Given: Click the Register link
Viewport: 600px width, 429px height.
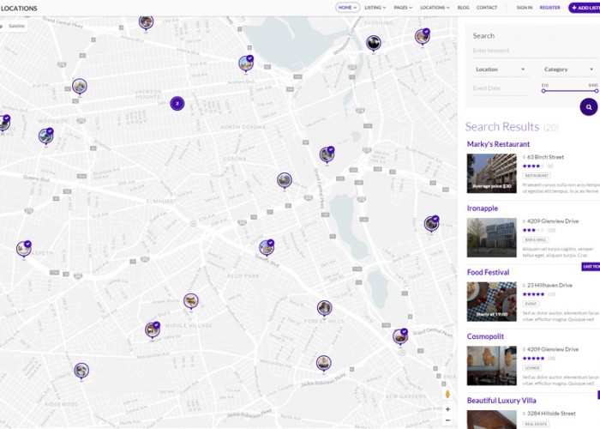Looking at the screenshot, I should (550, 7).
